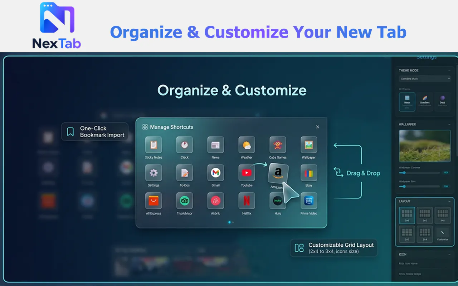Adjust the Wallpaper Dimmer slider
Image resolution: width=458 pixels, height=286 pixels.
pyautogui.click(x=419, y=173)
